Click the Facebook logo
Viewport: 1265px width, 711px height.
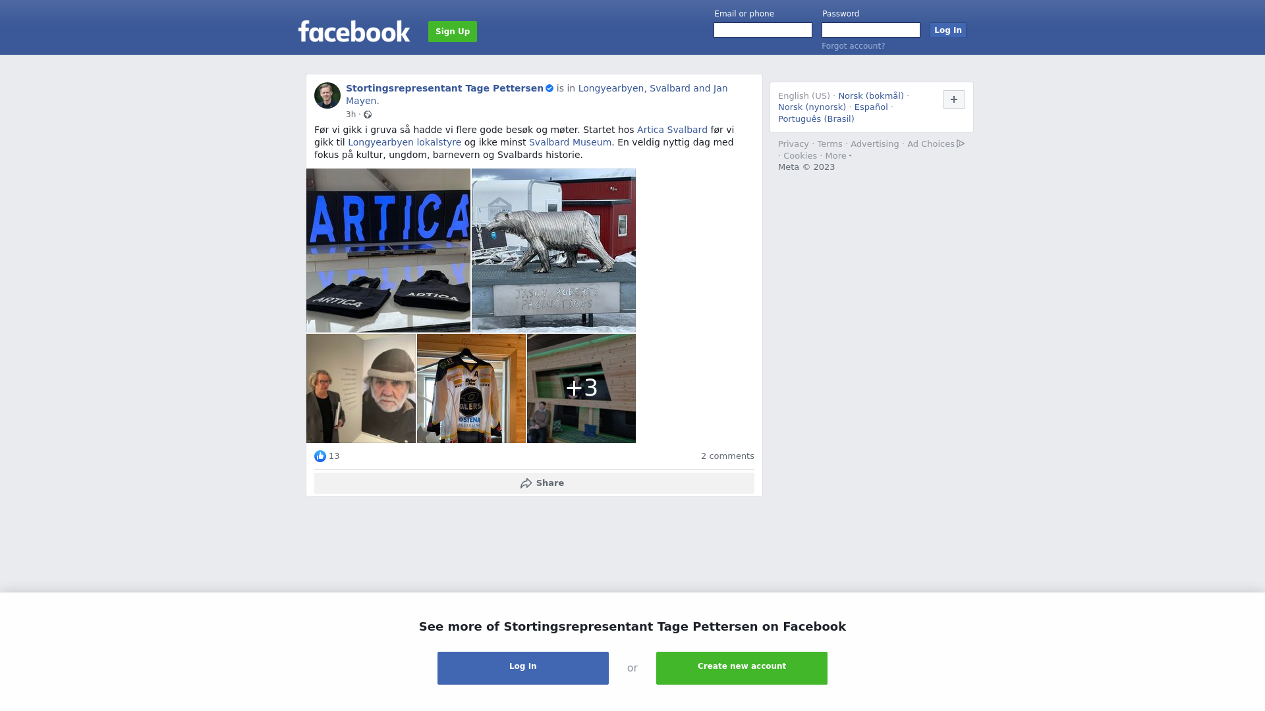point(354,32)
